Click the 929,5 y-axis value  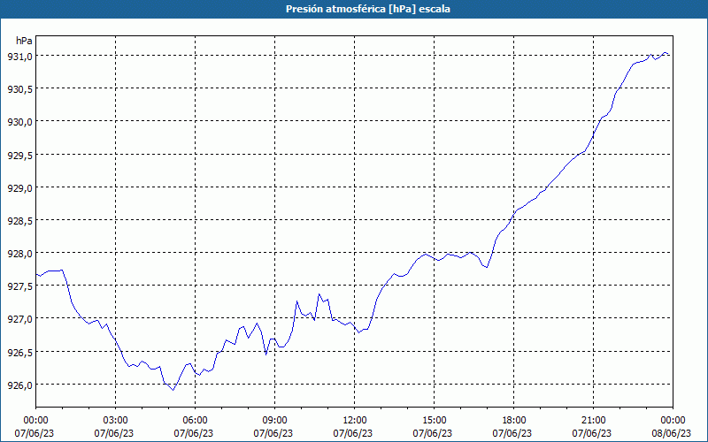pos(19,155)
